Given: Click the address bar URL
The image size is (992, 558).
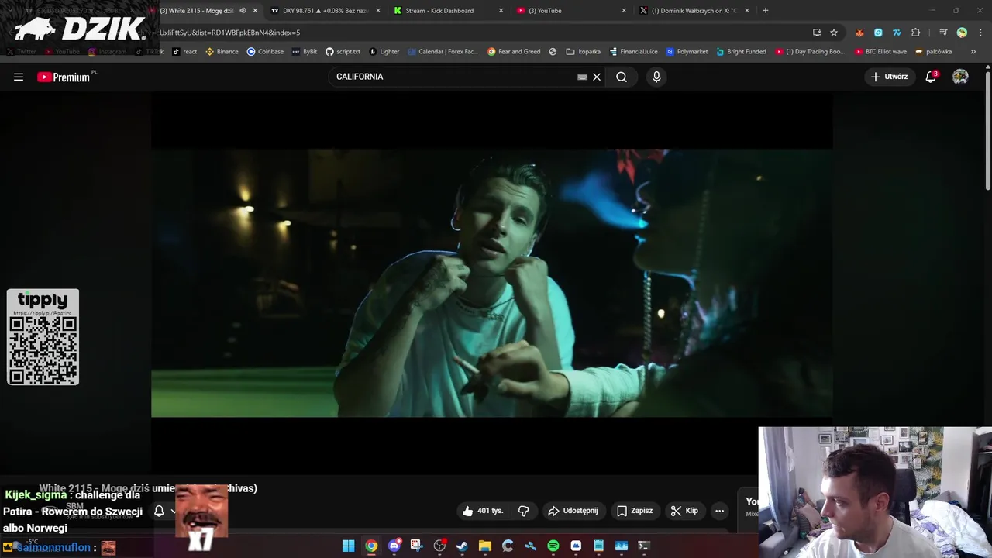Looking at the screenshot, I should (229, 33).
